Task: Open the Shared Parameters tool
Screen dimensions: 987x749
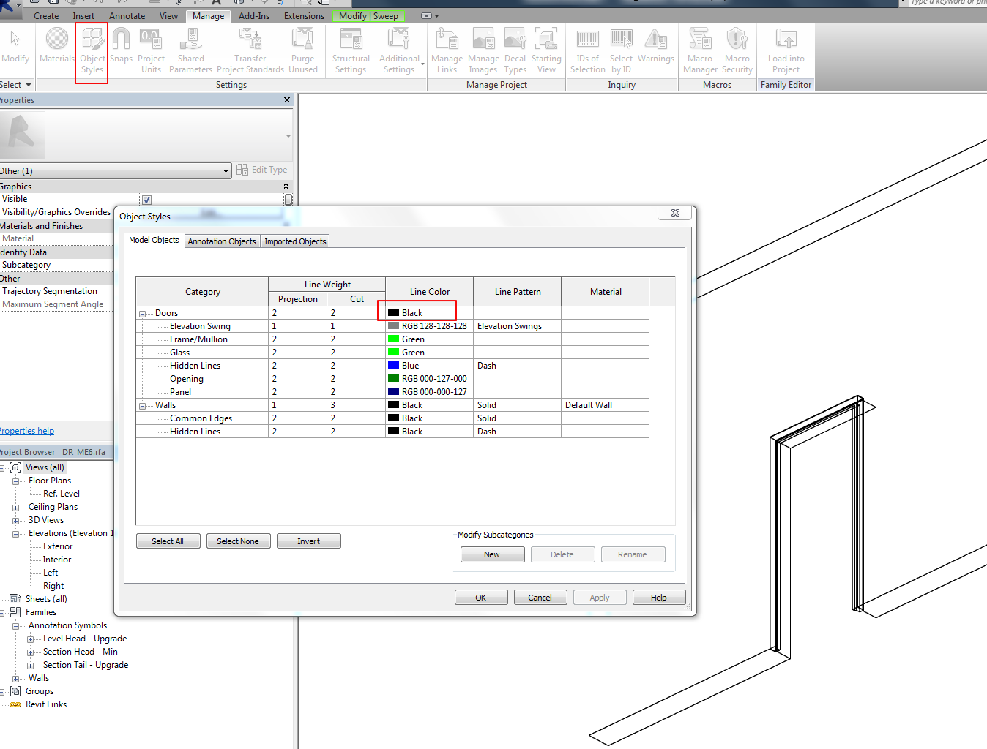Action: (190, 50)
